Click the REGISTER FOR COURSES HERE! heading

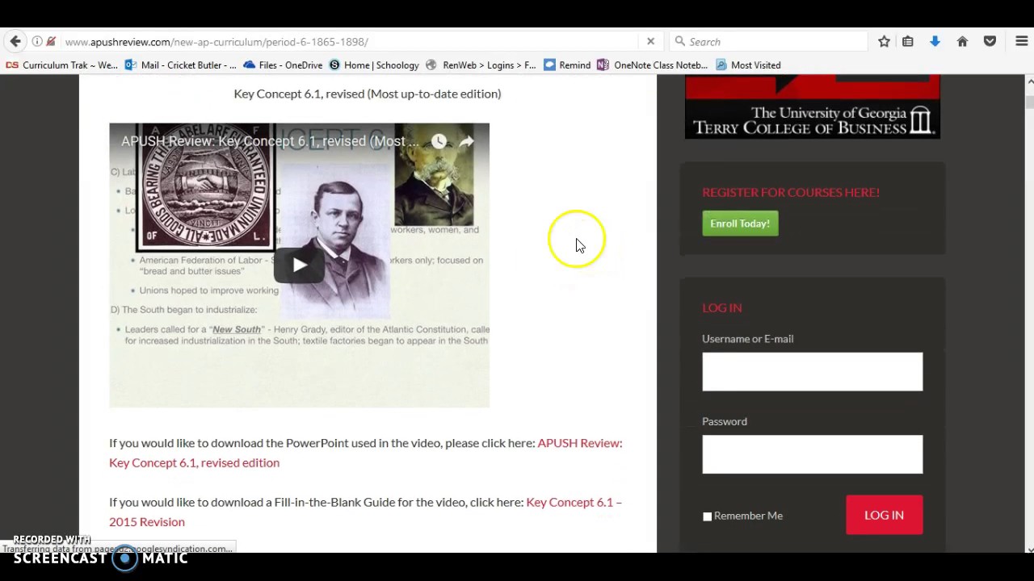[x=791, y=192]
